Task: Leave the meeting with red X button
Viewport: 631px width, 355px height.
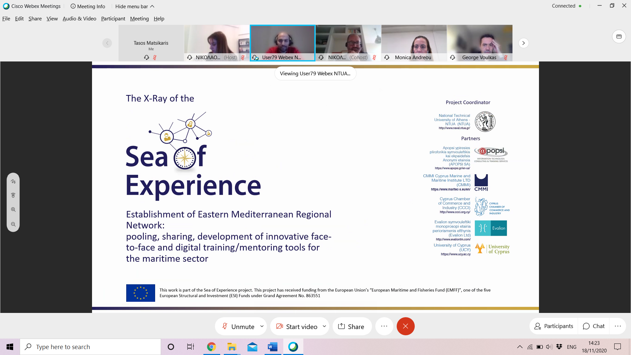Action: coord(406,326)
